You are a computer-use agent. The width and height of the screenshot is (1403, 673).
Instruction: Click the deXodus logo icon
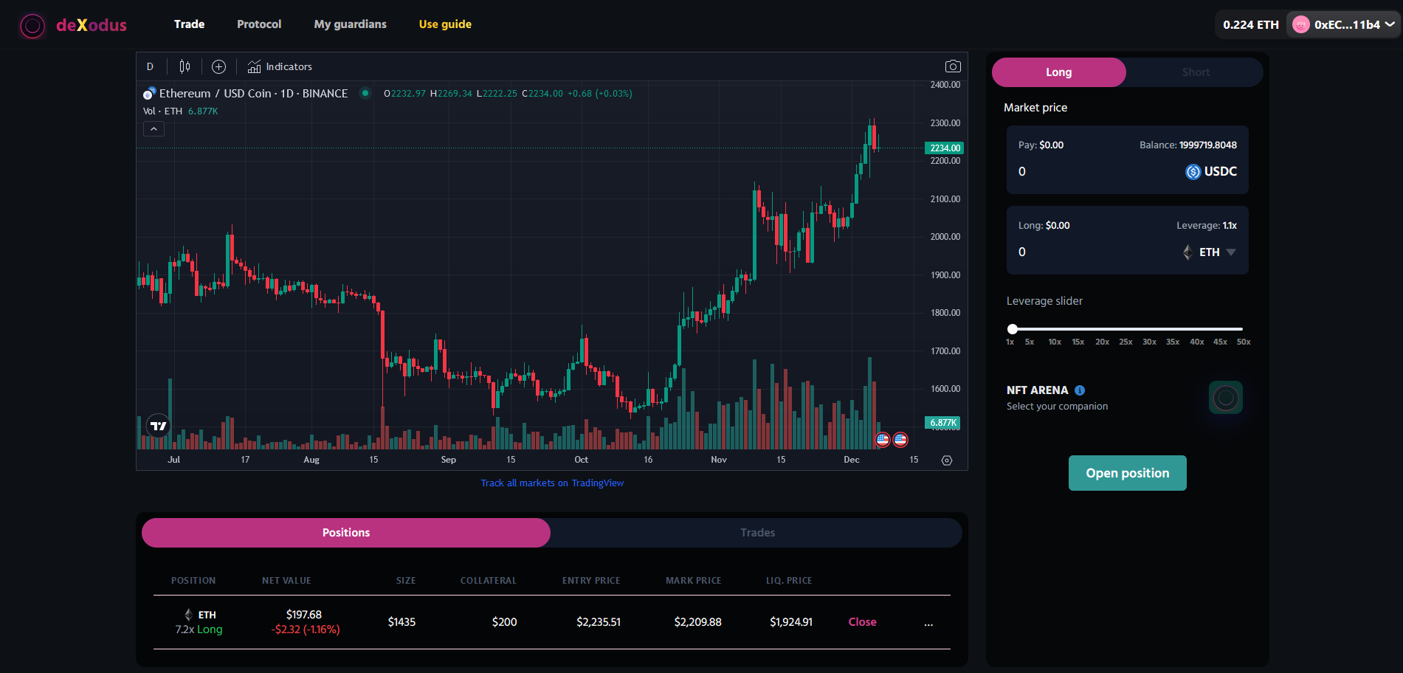click(32, 26)
